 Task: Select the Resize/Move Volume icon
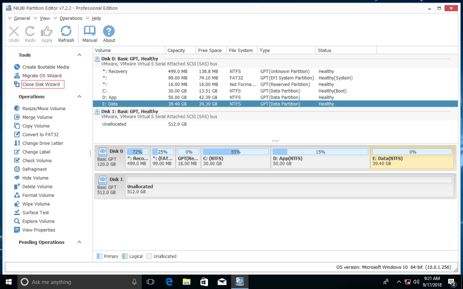coord(17,109)
